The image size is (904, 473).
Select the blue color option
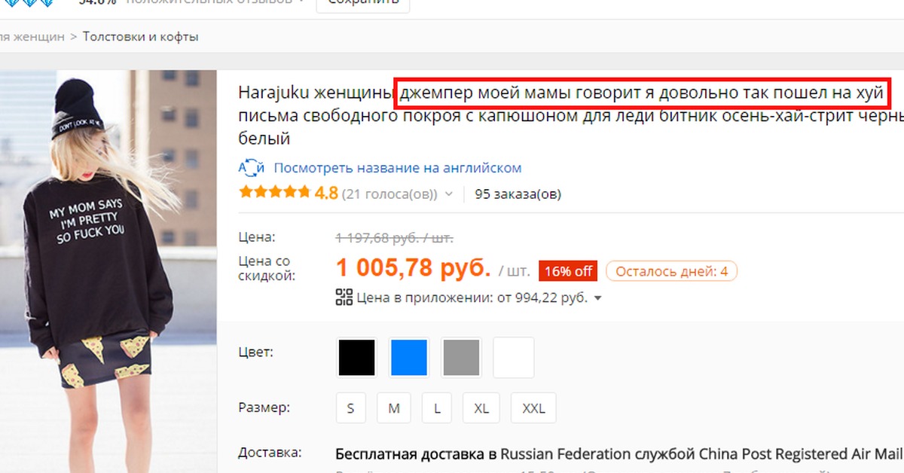click(x=409, y=357)
